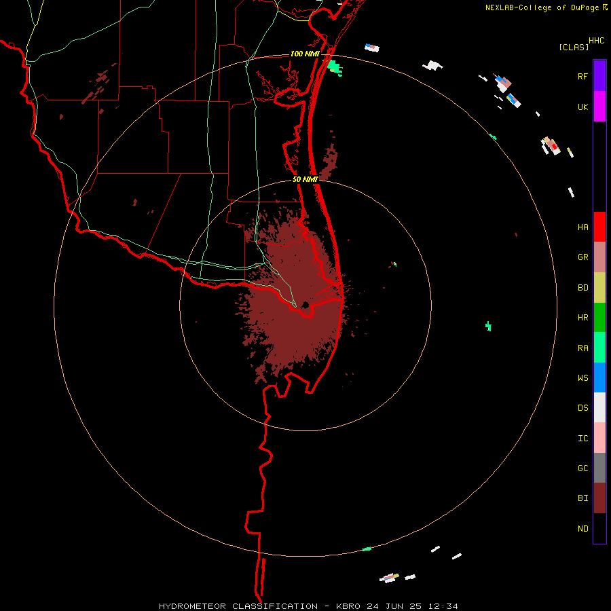Click the 24 JUN 25 date
This screenshot has height=611, width=611.
coord(394,606)
